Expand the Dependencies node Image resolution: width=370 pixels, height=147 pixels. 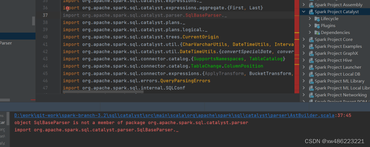coord(310,33)
